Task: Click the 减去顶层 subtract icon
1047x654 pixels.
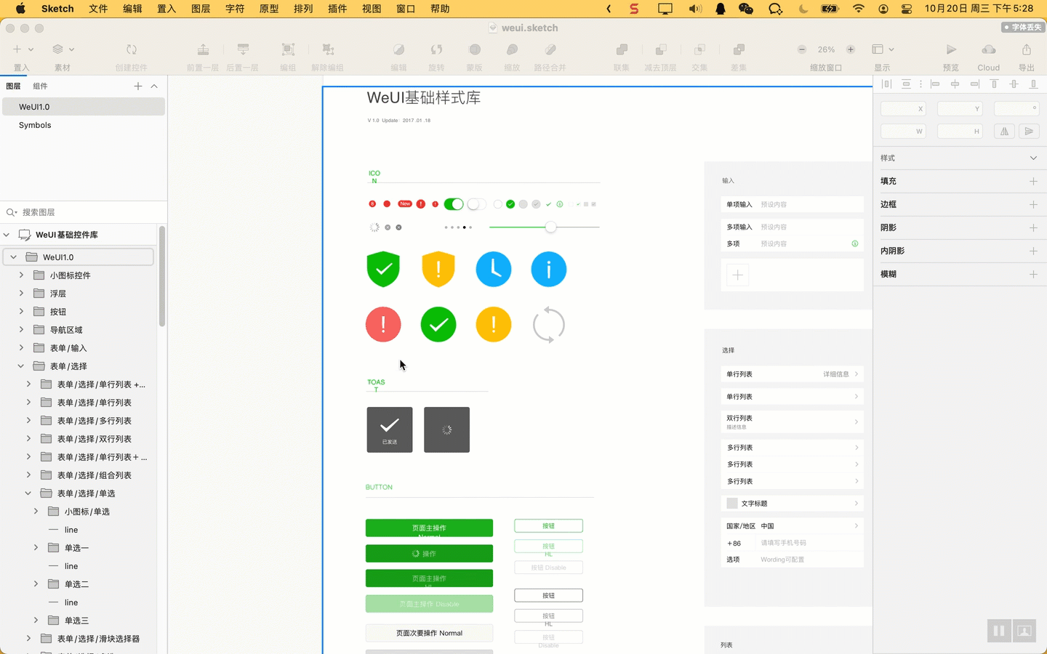Action: [661, 49]
